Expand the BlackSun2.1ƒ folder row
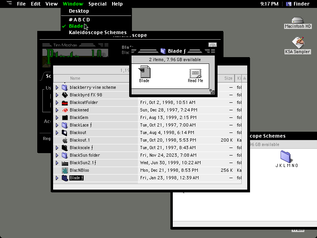Screen dimensions: 317x238 coord(57,163)
